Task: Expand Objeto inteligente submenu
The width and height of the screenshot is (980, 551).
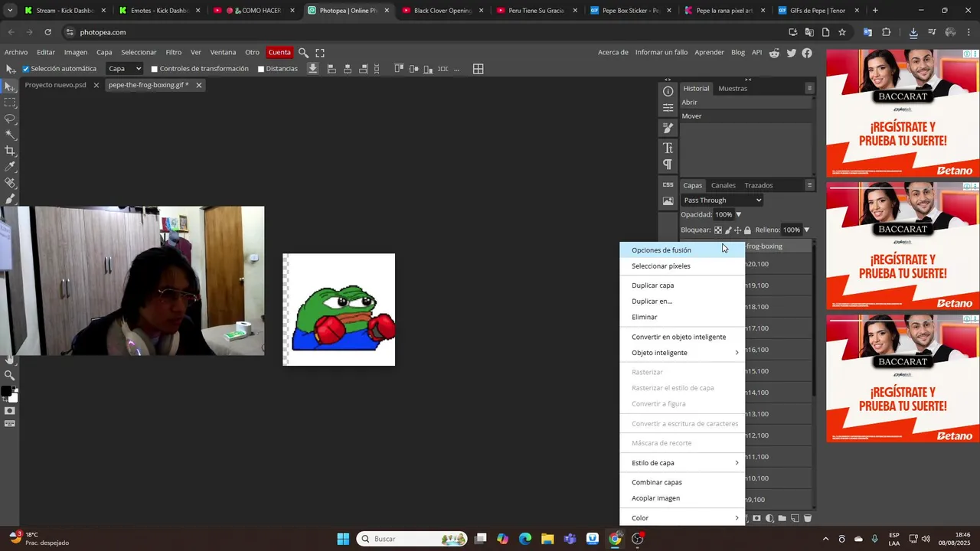Action: 681,353
